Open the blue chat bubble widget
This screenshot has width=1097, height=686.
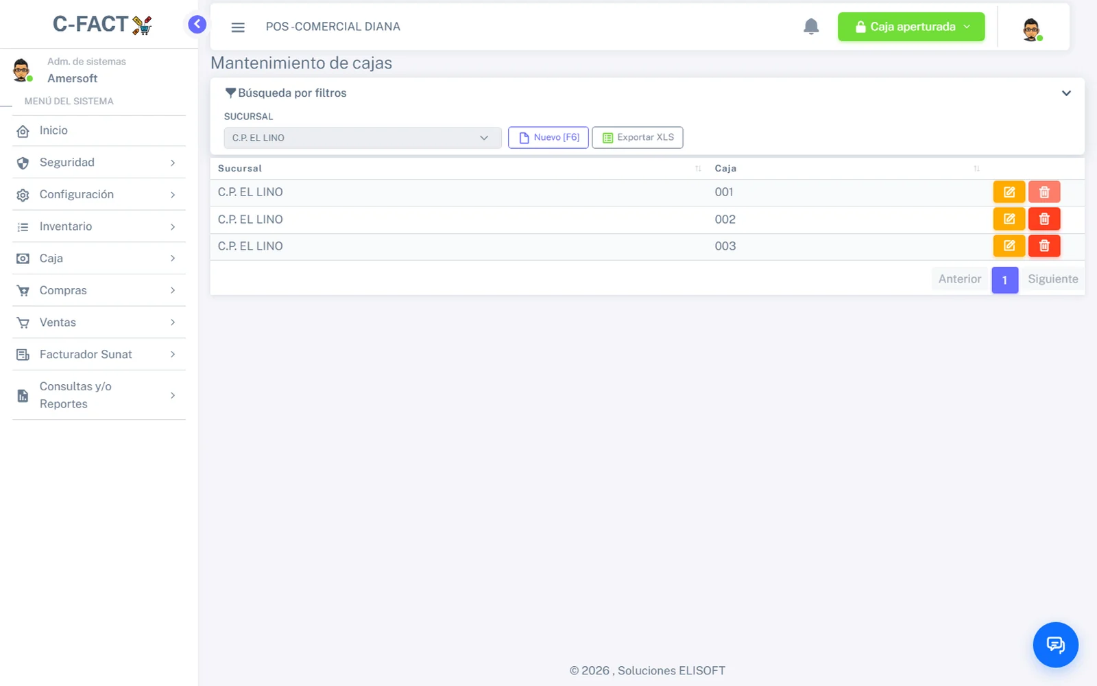pos(1055,645)
